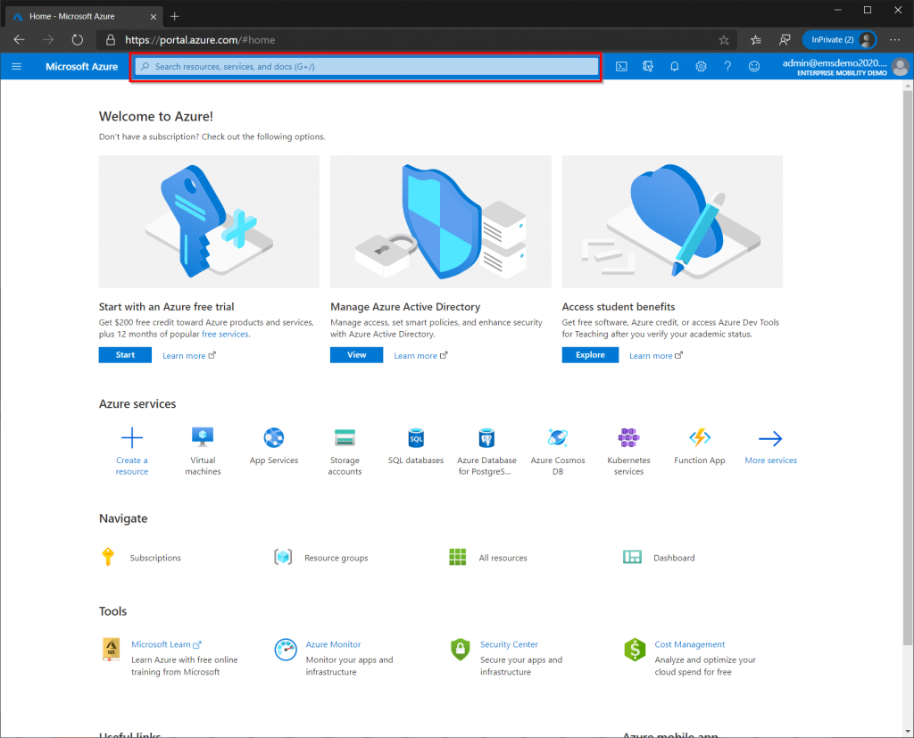This screenshot has height=738, width=914.
Task: Open Storage accounts icon
Action: [345, 437]
